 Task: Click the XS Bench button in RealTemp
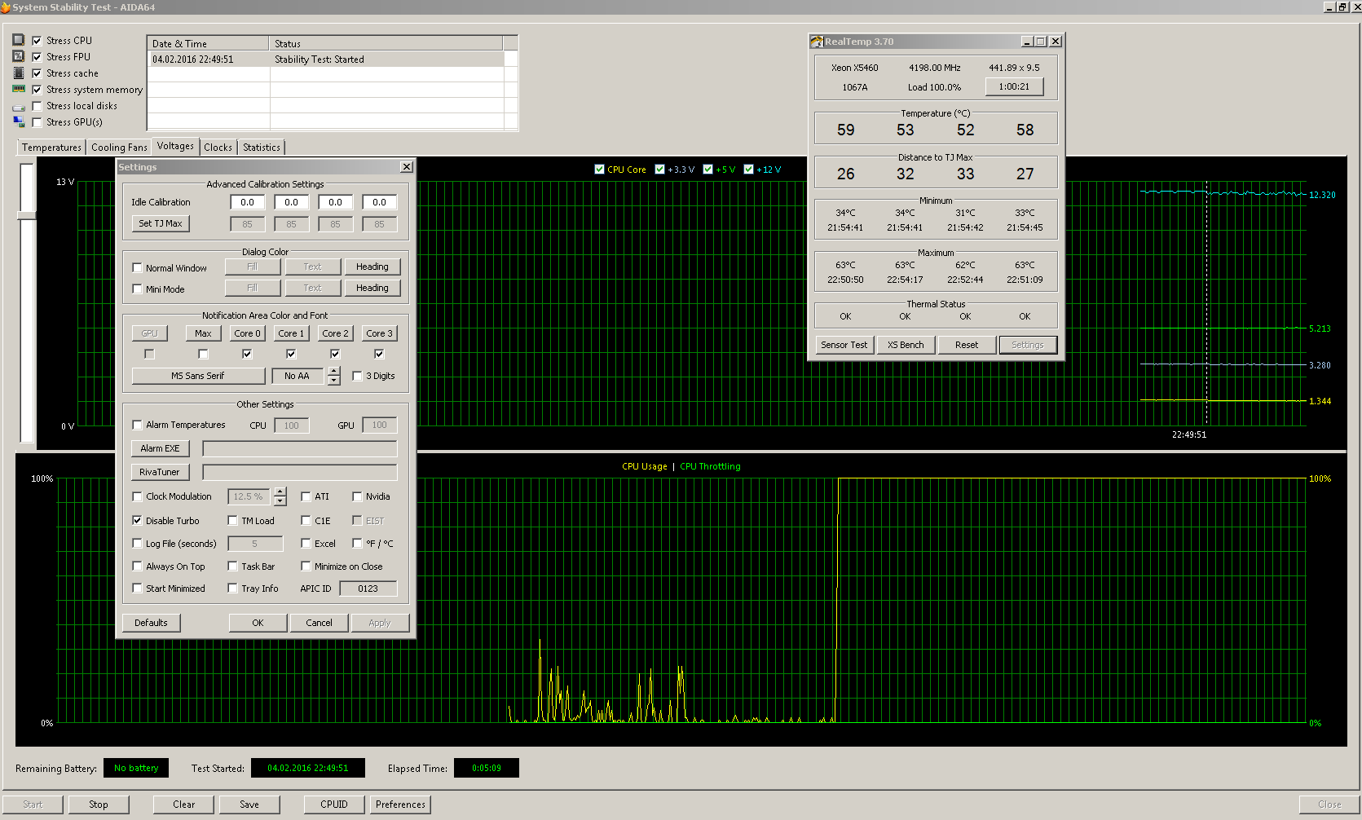click(x=906, y=345)
